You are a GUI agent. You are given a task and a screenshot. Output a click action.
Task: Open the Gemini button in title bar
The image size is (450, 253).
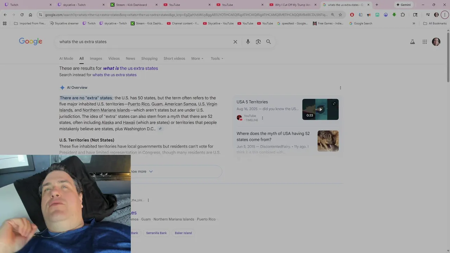pos(404,5)
